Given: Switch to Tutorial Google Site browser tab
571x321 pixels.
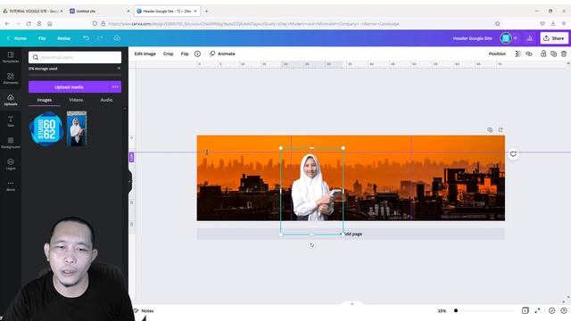Looking at the screenshot, I should [32, 11].
